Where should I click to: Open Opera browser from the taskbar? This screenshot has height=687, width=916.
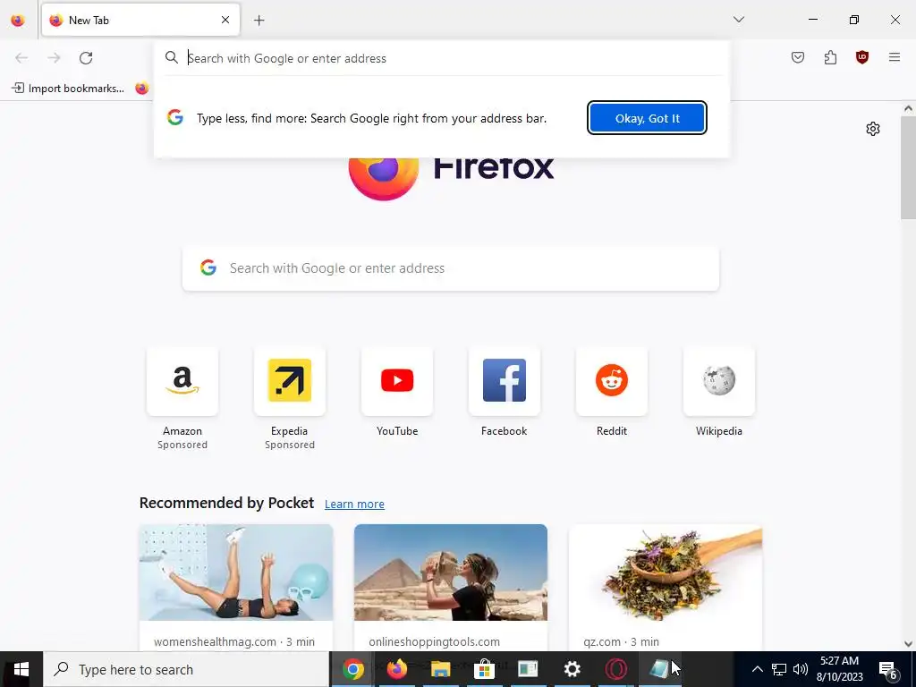(x=615, y=669)
